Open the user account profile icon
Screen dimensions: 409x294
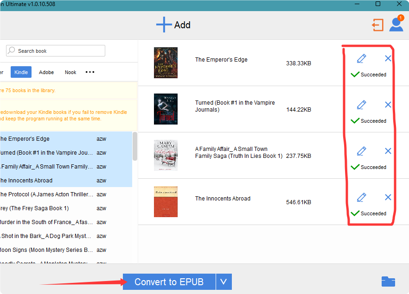click(396, 25)
